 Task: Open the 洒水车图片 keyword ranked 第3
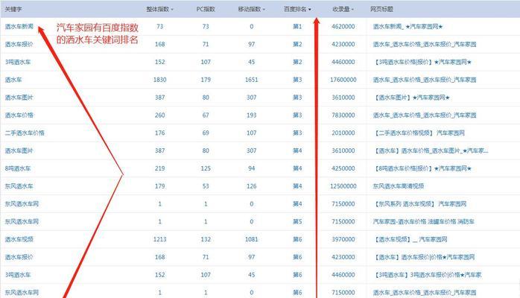click(19, 98)
